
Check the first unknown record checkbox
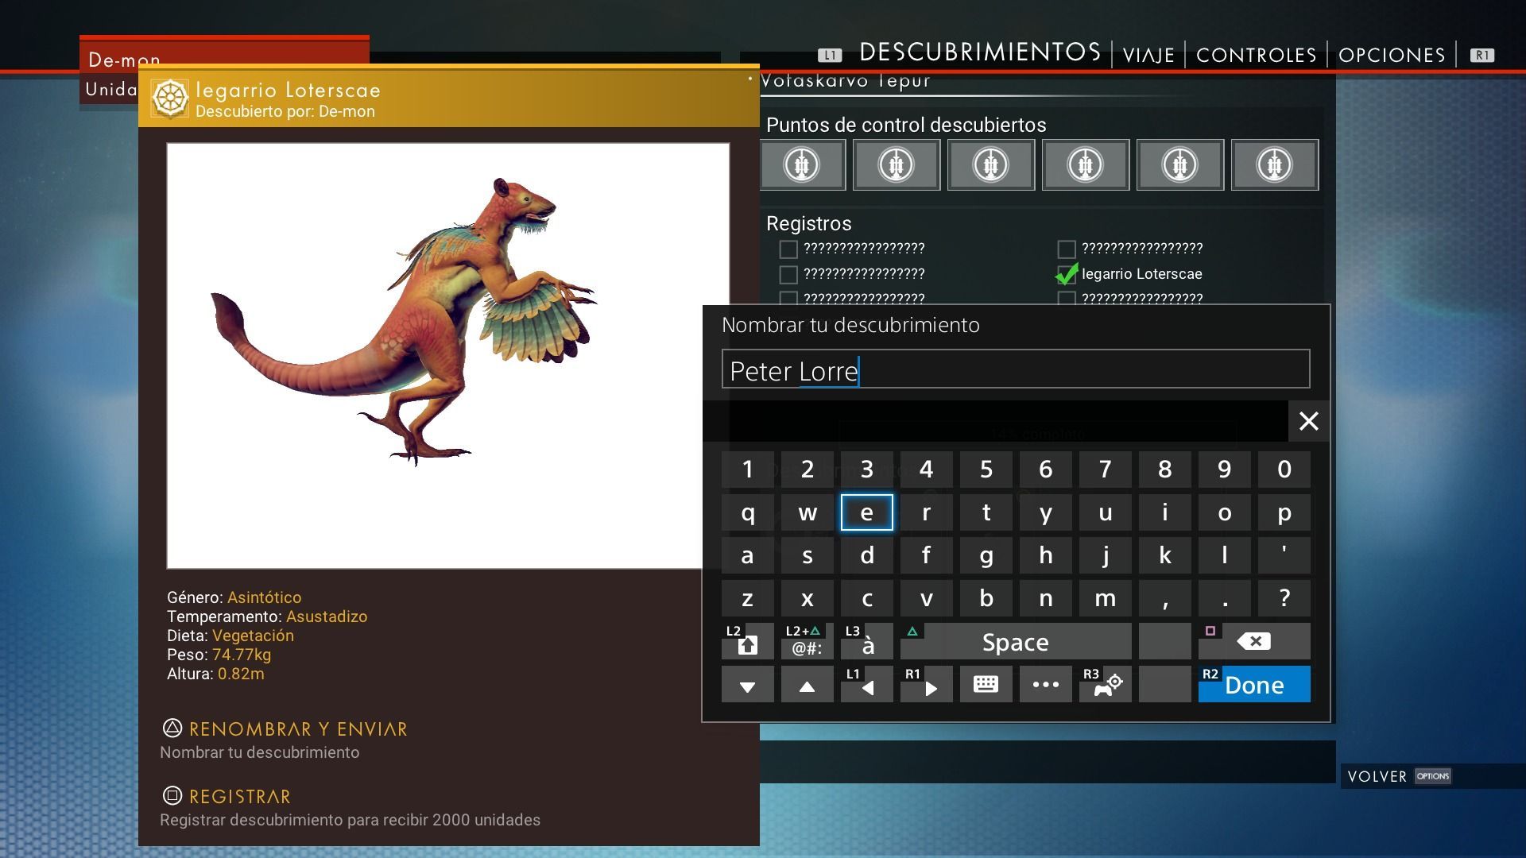788,249
